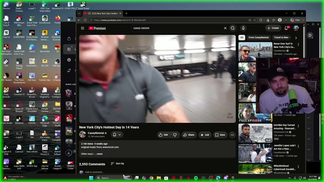Start voice search with microphone
Viewport: 324px width, 182px height.
243,28
